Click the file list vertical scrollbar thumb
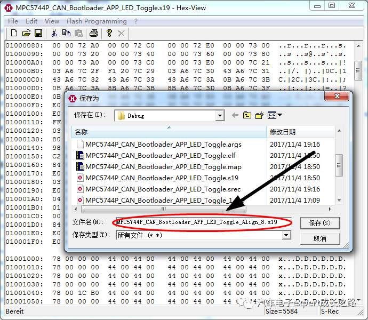The width and height of the screenshot is (368, 320). point(339,165)
